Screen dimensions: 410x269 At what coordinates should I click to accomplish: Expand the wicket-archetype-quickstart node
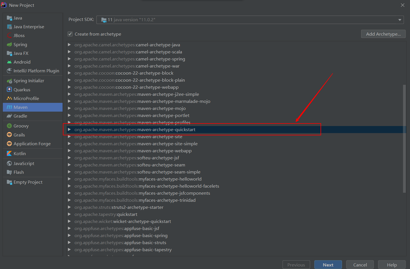point(69,221)
